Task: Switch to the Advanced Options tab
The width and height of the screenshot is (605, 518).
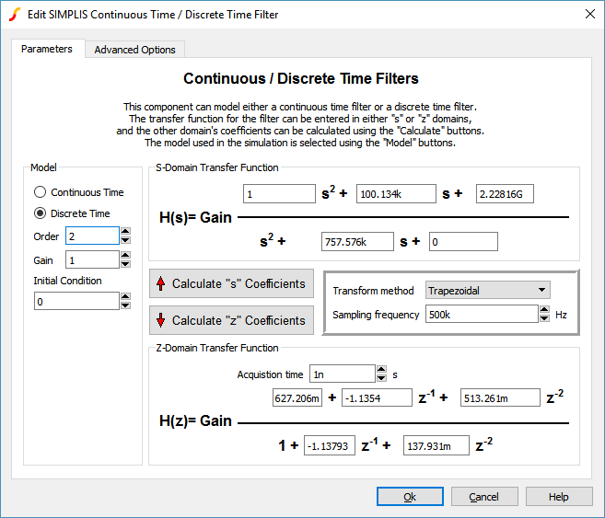Action: pyautogui.click(x=134, y=50)
